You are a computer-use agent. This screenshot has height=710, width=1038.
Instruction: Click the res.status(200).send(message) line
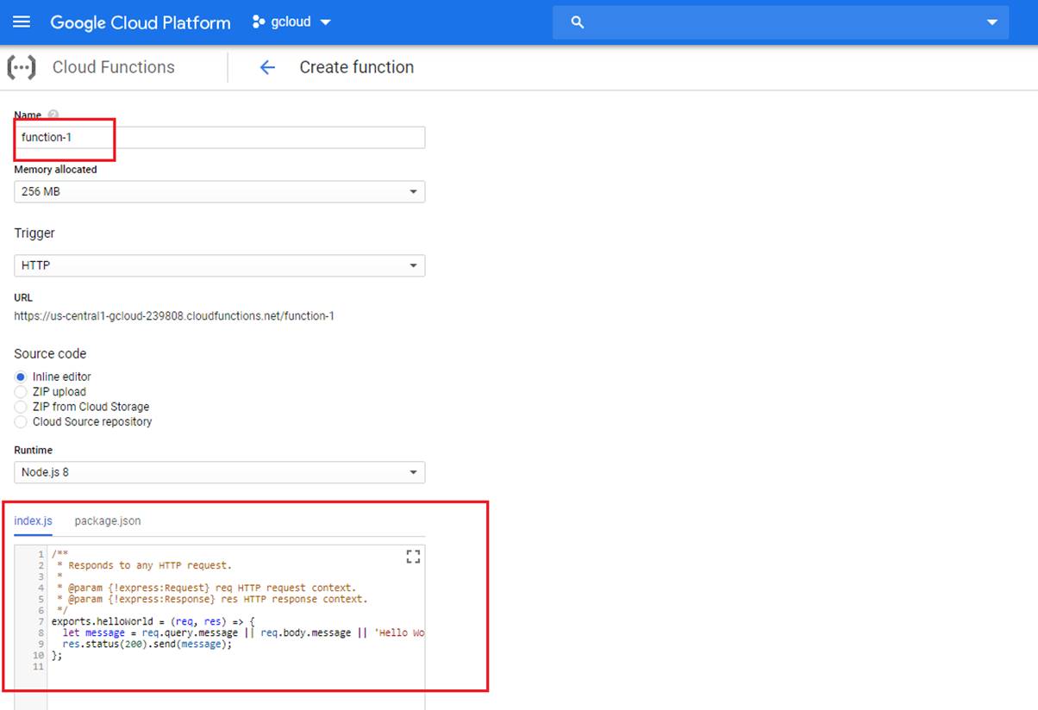coord(147,644)
